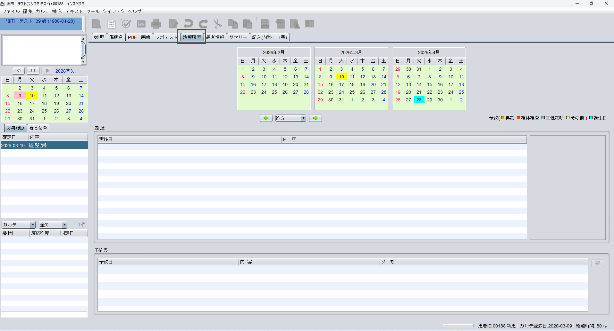Screen dimensions: 614x331
Task: Select the 身長体重 tab
Action: 38,128
